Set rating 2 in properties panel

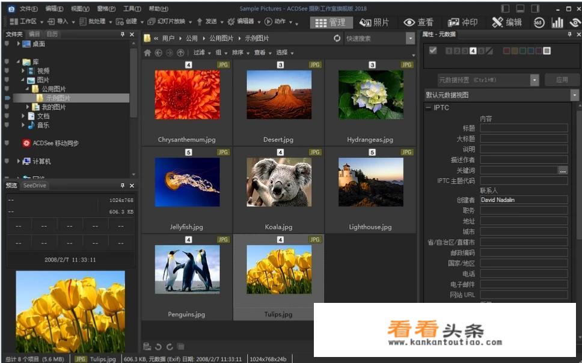457,51
